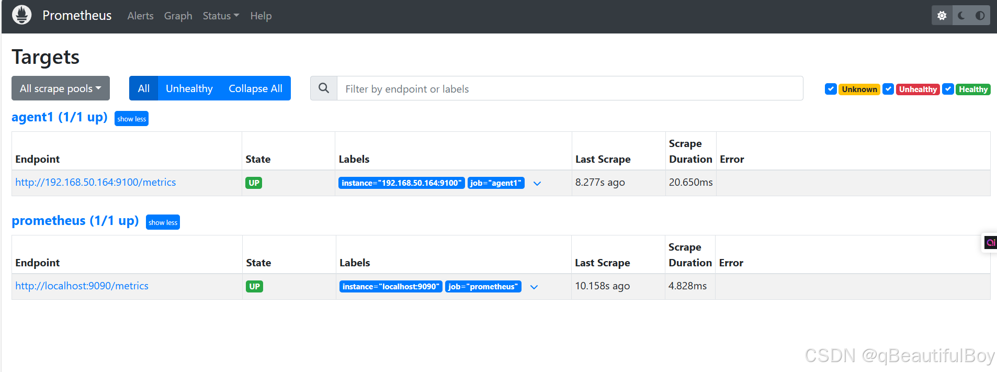Open the Alerts nav item
997x372 pixels.
pos(140,16)
